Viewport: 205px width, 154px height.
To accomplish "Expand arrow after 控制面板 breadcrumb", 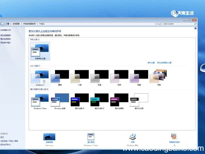I will click(21, 24).
